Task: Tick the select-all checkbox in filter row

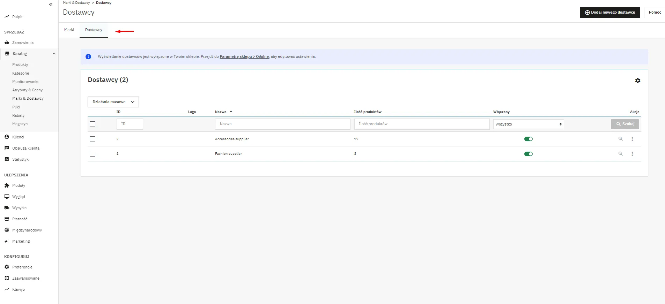Action: pos(93,124)
